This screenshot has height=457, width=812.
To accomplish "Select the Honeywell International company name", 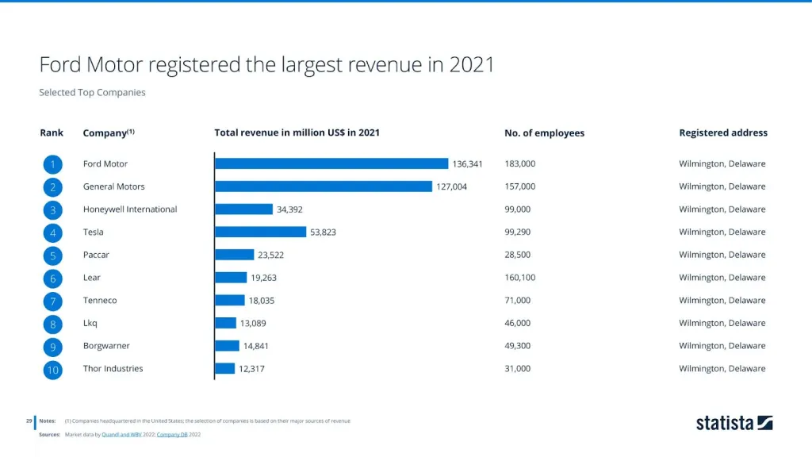I will click(130, 209).
